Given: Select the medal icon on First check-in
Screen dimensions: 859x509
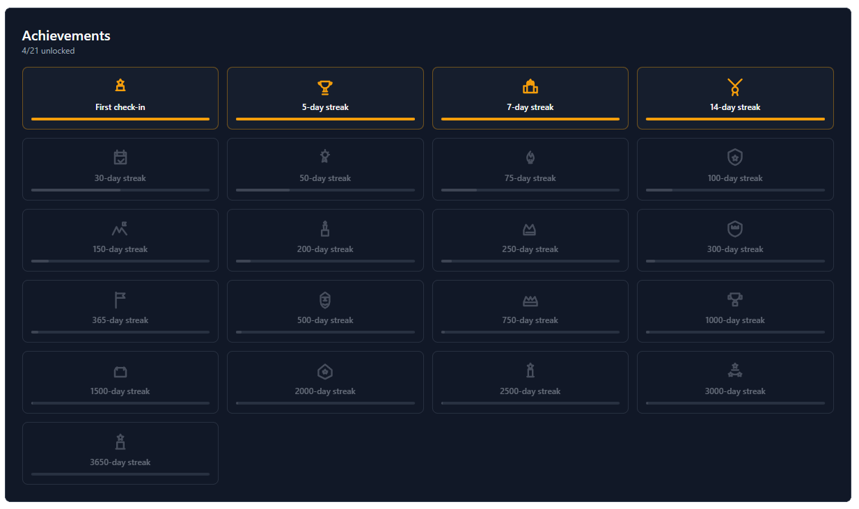Looking at the screenshot, I should coord(120,86).
